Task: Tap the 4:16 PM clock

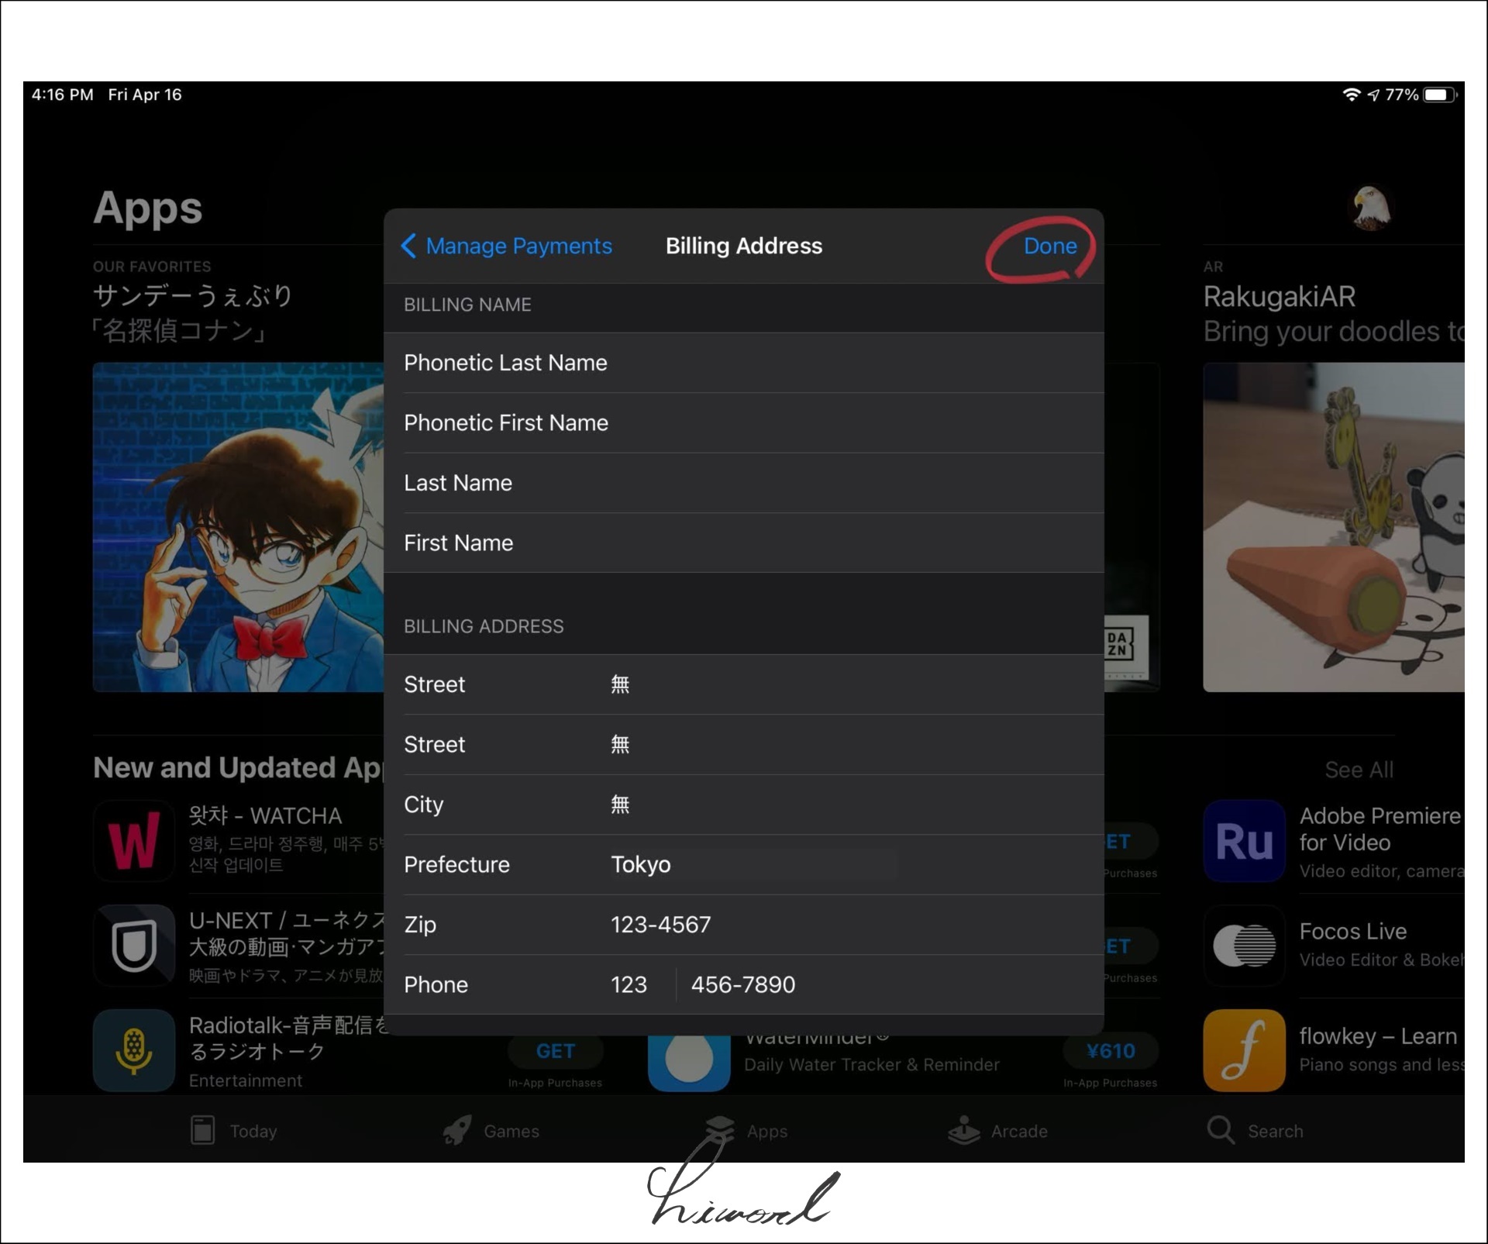Action: coord(62,95)
